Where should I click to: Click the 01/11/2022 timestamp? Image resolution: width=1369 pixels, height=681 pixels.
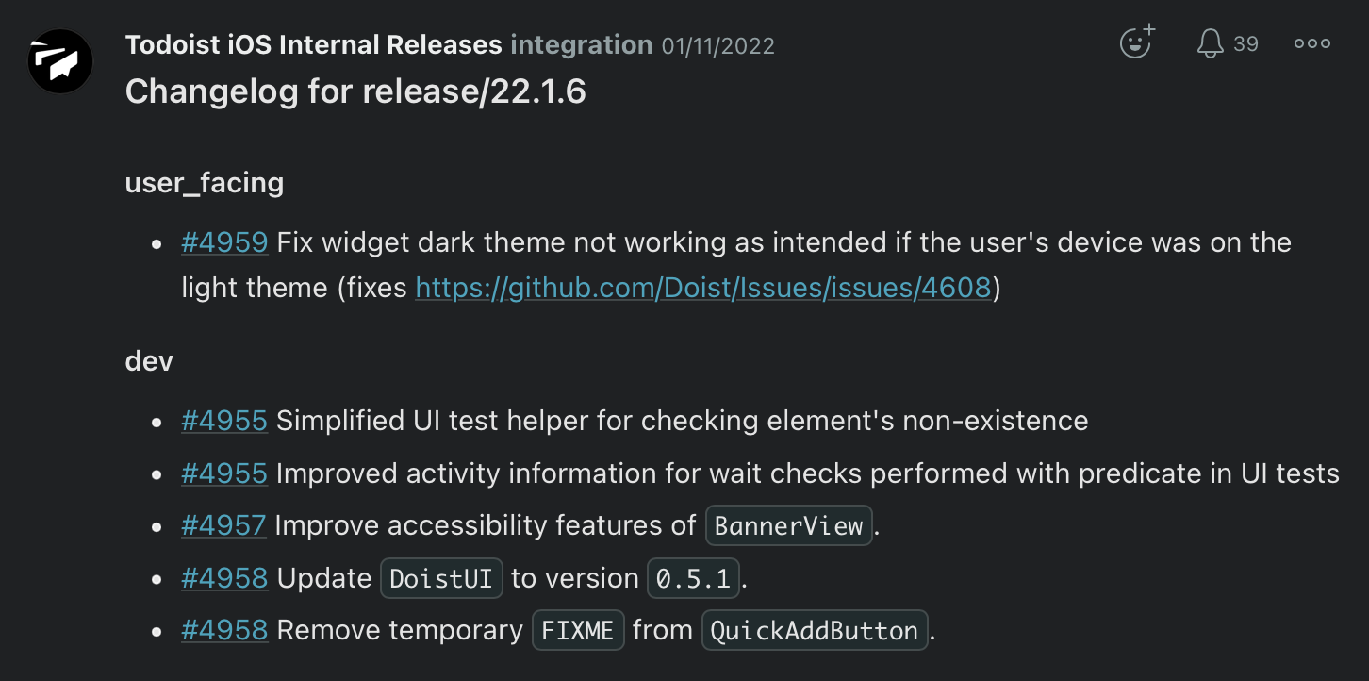(x=717, y=44)
